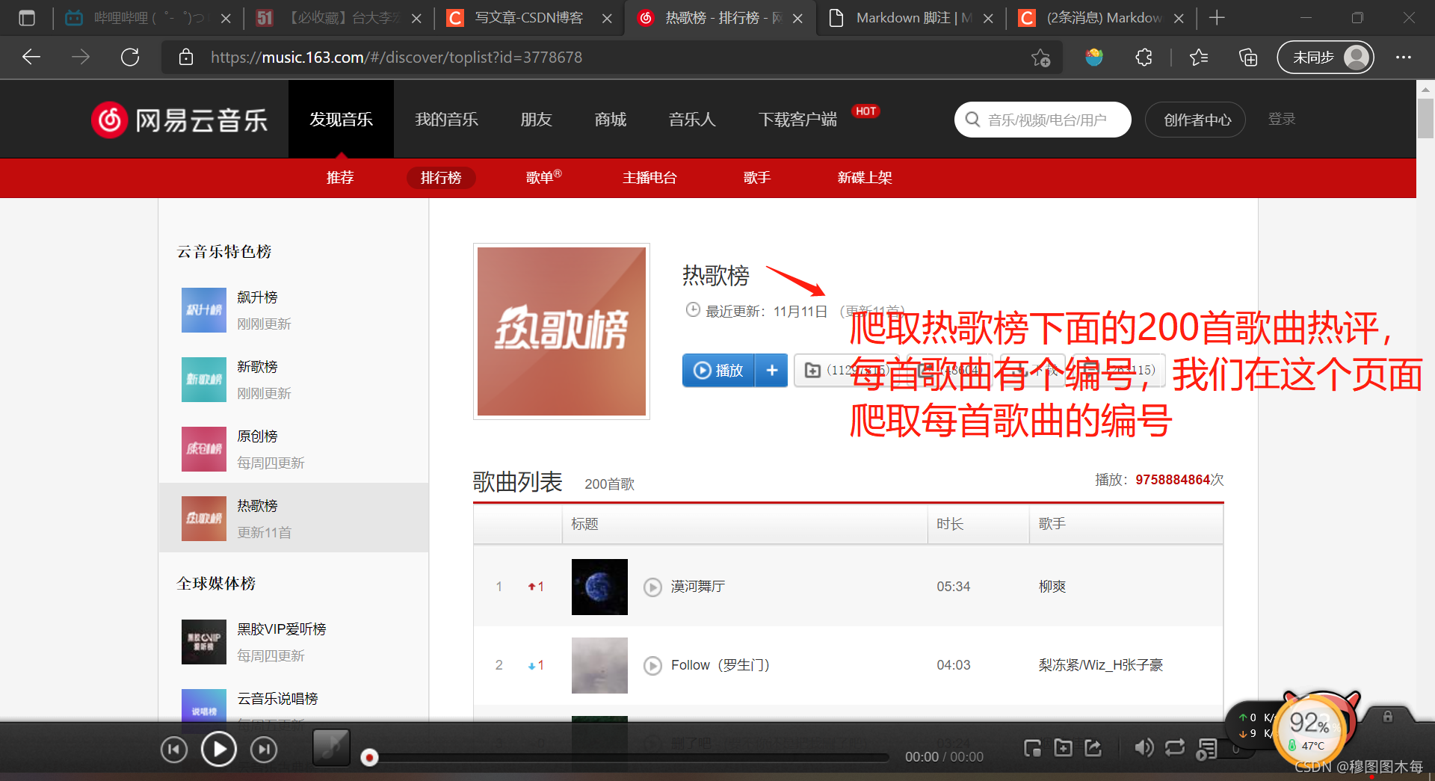The image size is (1435, 781).
Task: Select 歌单 in red sub navigation
Action: coord(543,178)
